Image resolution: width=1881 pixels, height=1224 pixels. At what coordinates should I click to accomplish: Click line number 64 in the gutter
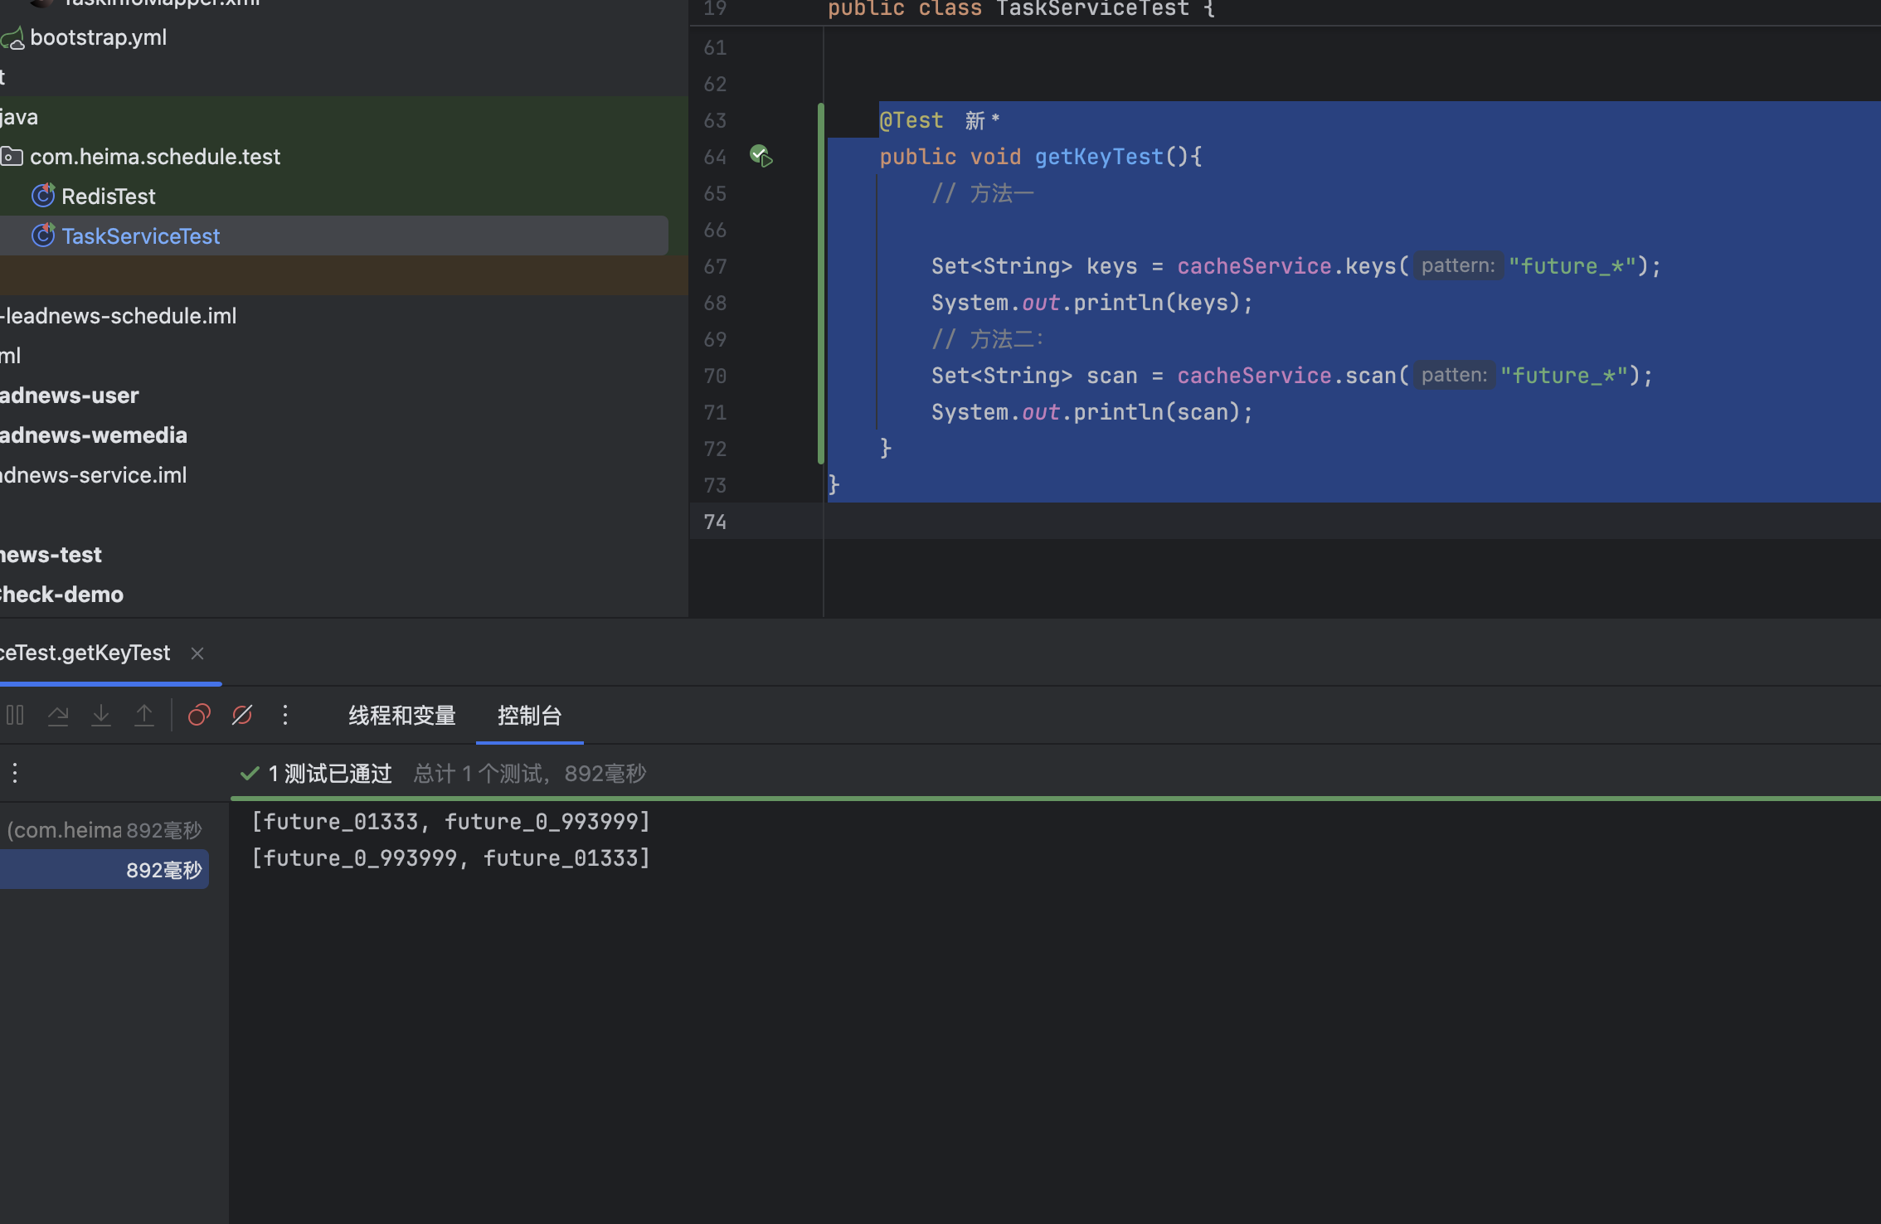point(715,157)
